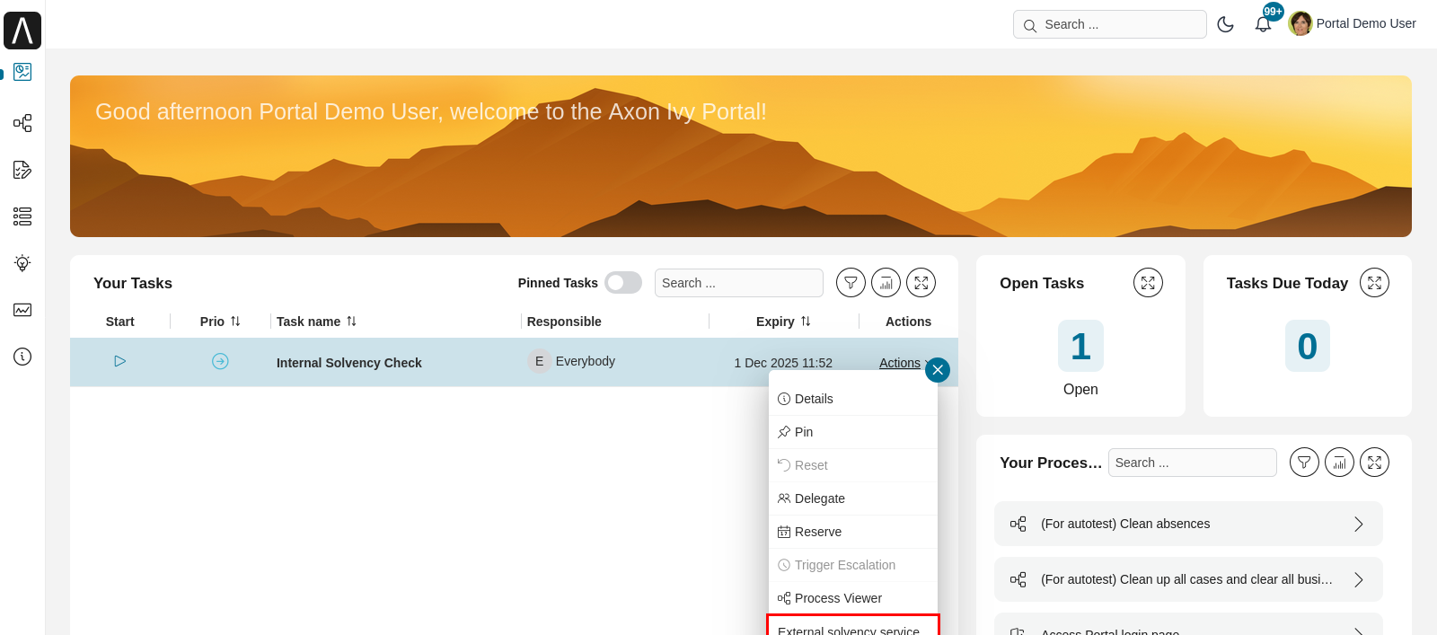Select Delegate from the actions menu

819,498
